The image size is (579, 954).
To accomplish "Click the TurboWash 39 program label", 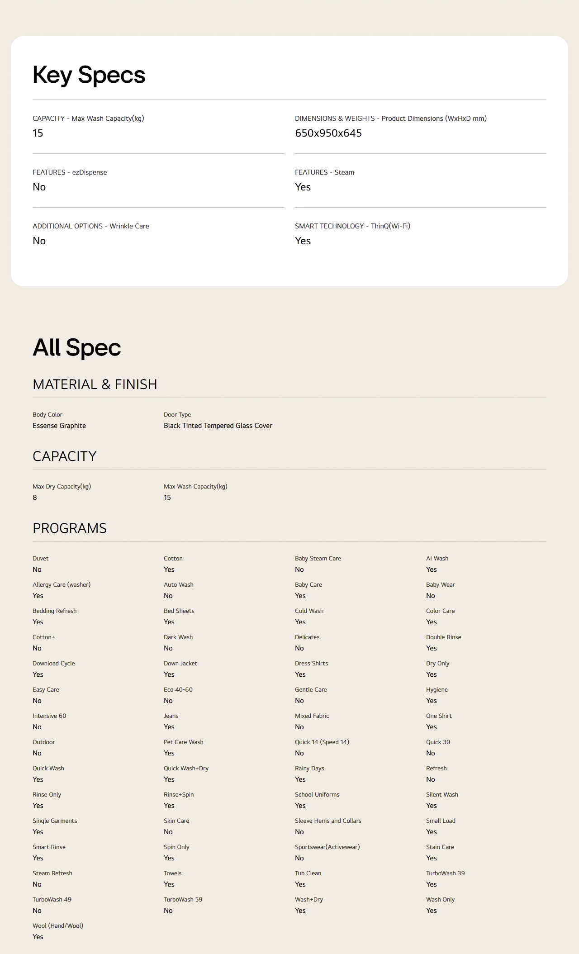I will (445, 873).
